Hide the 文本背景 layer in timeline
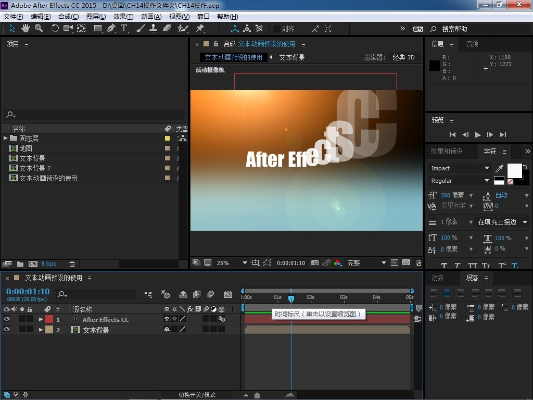 (x=6, y=329)
